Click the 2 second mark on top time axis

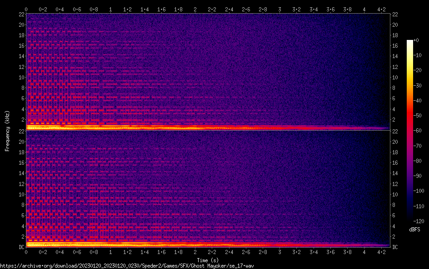pyautogui.click(x=195, y=9)
